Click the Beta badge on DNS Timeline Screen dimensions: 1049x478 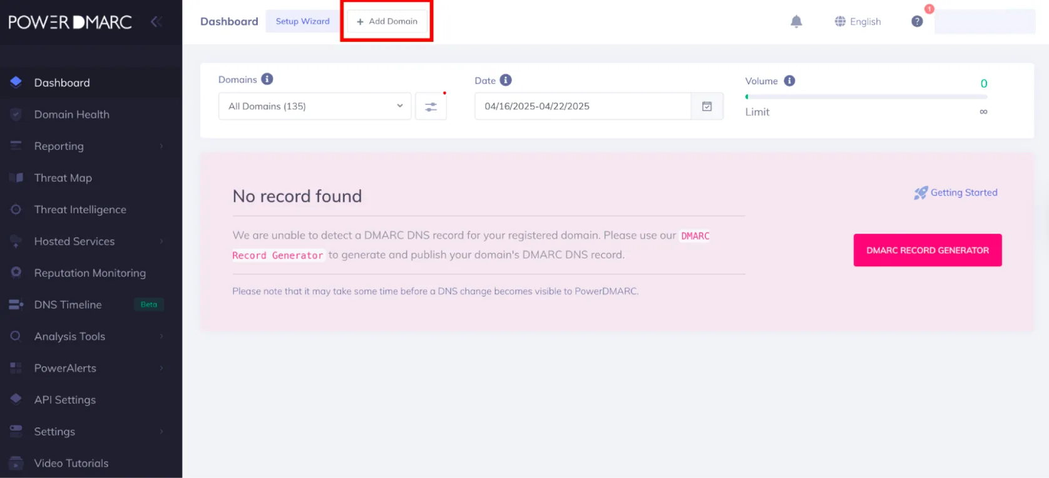pos(149,304)
